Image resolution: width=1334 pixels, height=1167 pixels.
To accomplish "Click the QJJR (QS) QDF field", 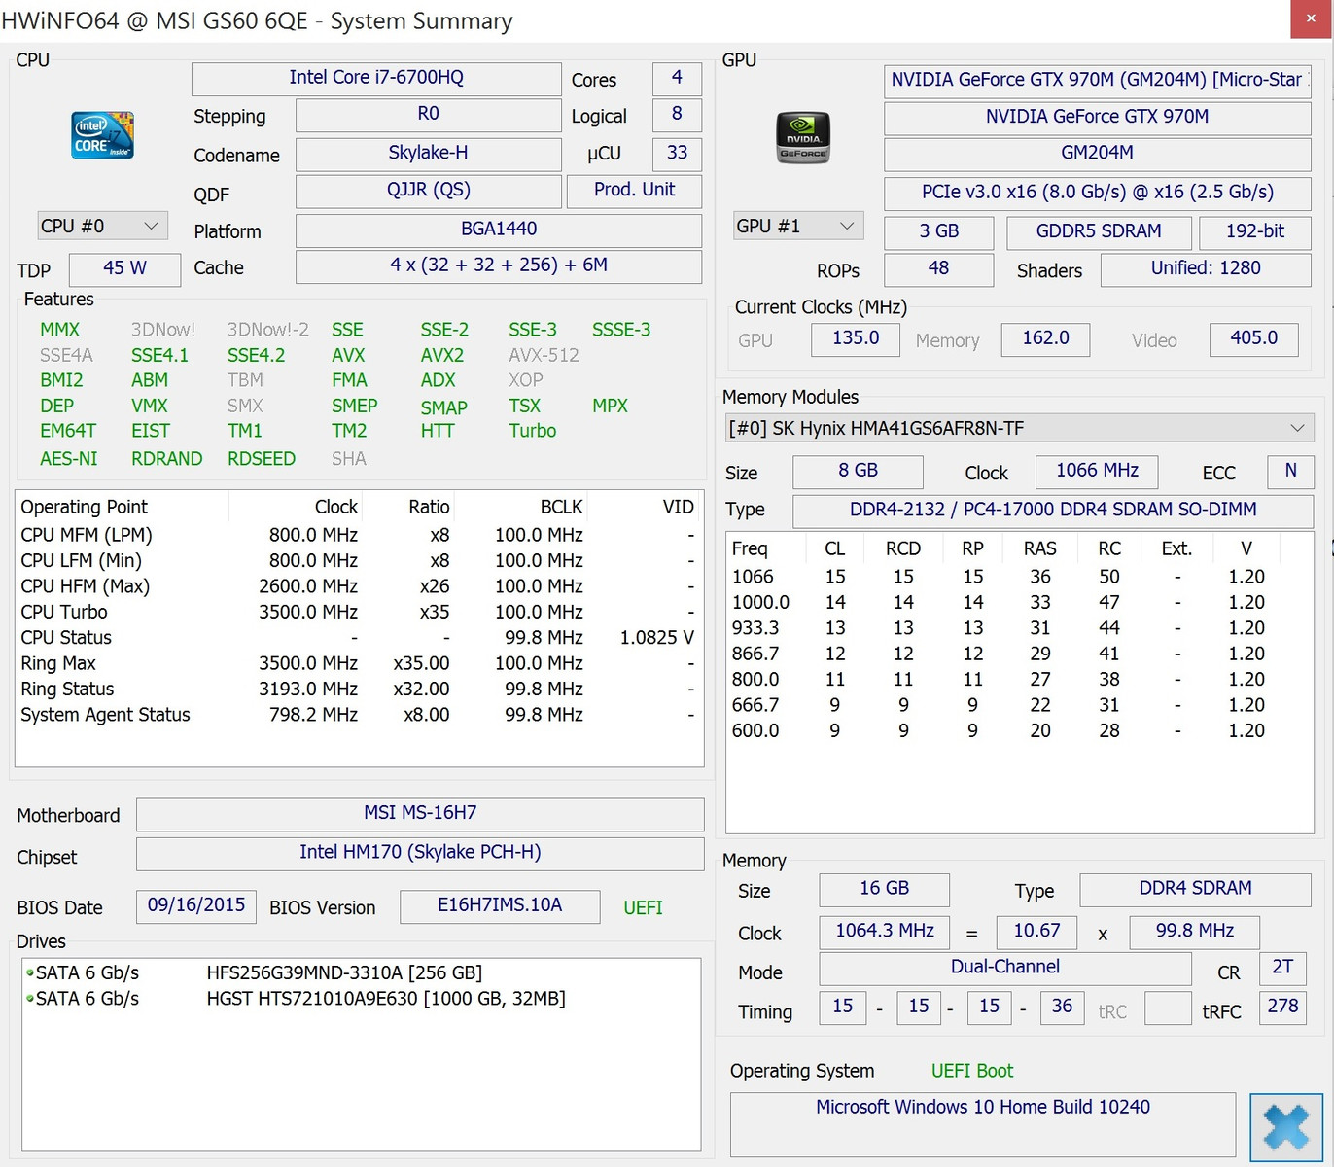I will tap(428, 190).
